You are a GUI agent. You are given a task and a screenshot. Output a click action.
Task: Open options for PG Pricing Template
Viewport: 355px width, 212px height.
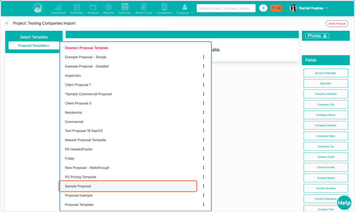[204, 177]
